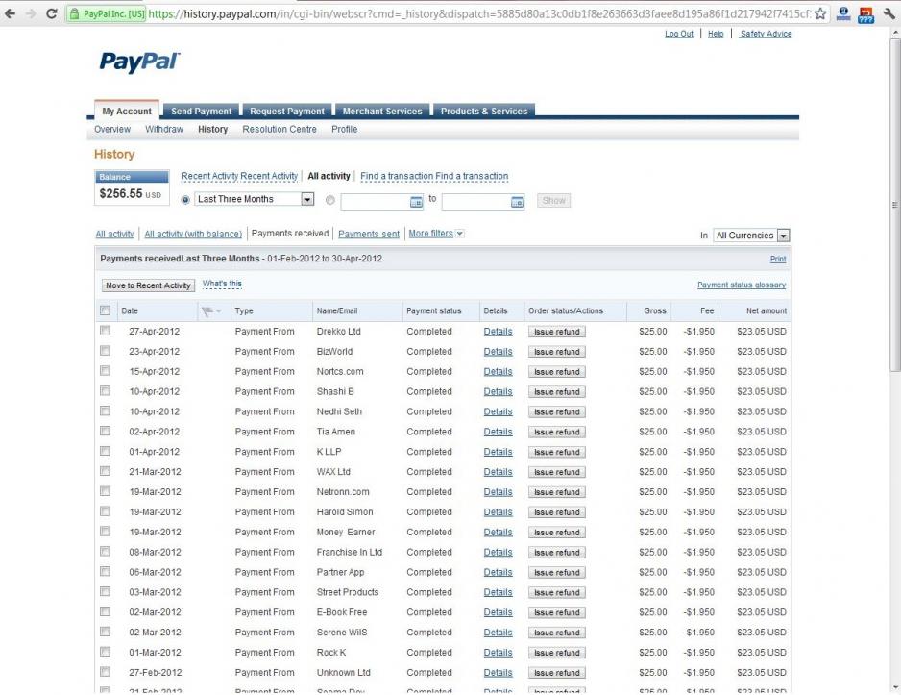View Details for Unknown Ltd payment
This screenshot has width=901, height=695.
click(x=498, y=673)
